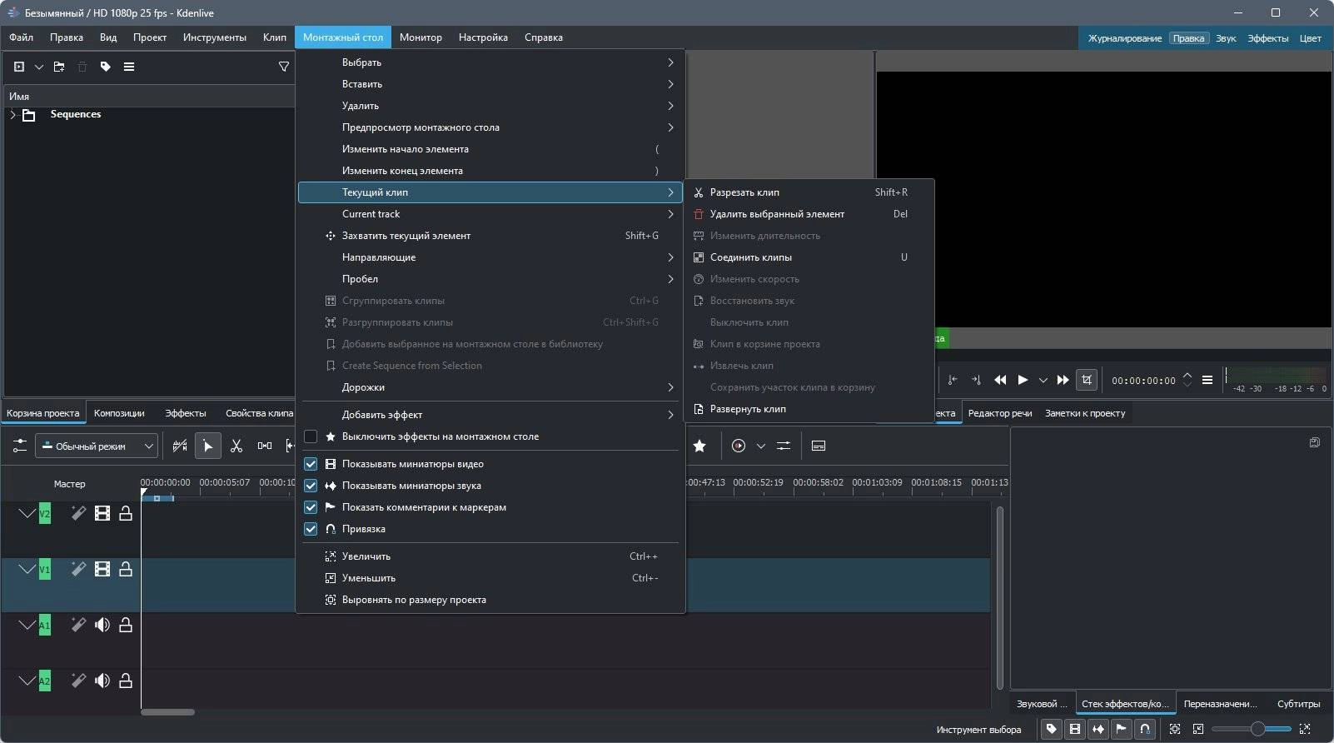Open the Монитор menu
This screenshot has width=1334, height=743.
pos(421,37)
